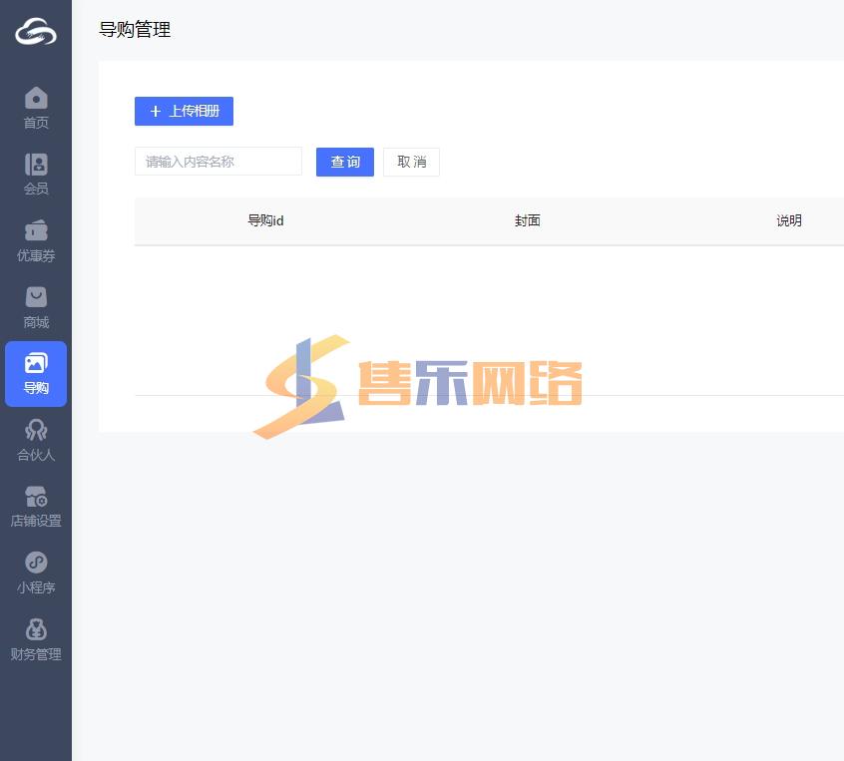Click the 封面 column header

527,220
